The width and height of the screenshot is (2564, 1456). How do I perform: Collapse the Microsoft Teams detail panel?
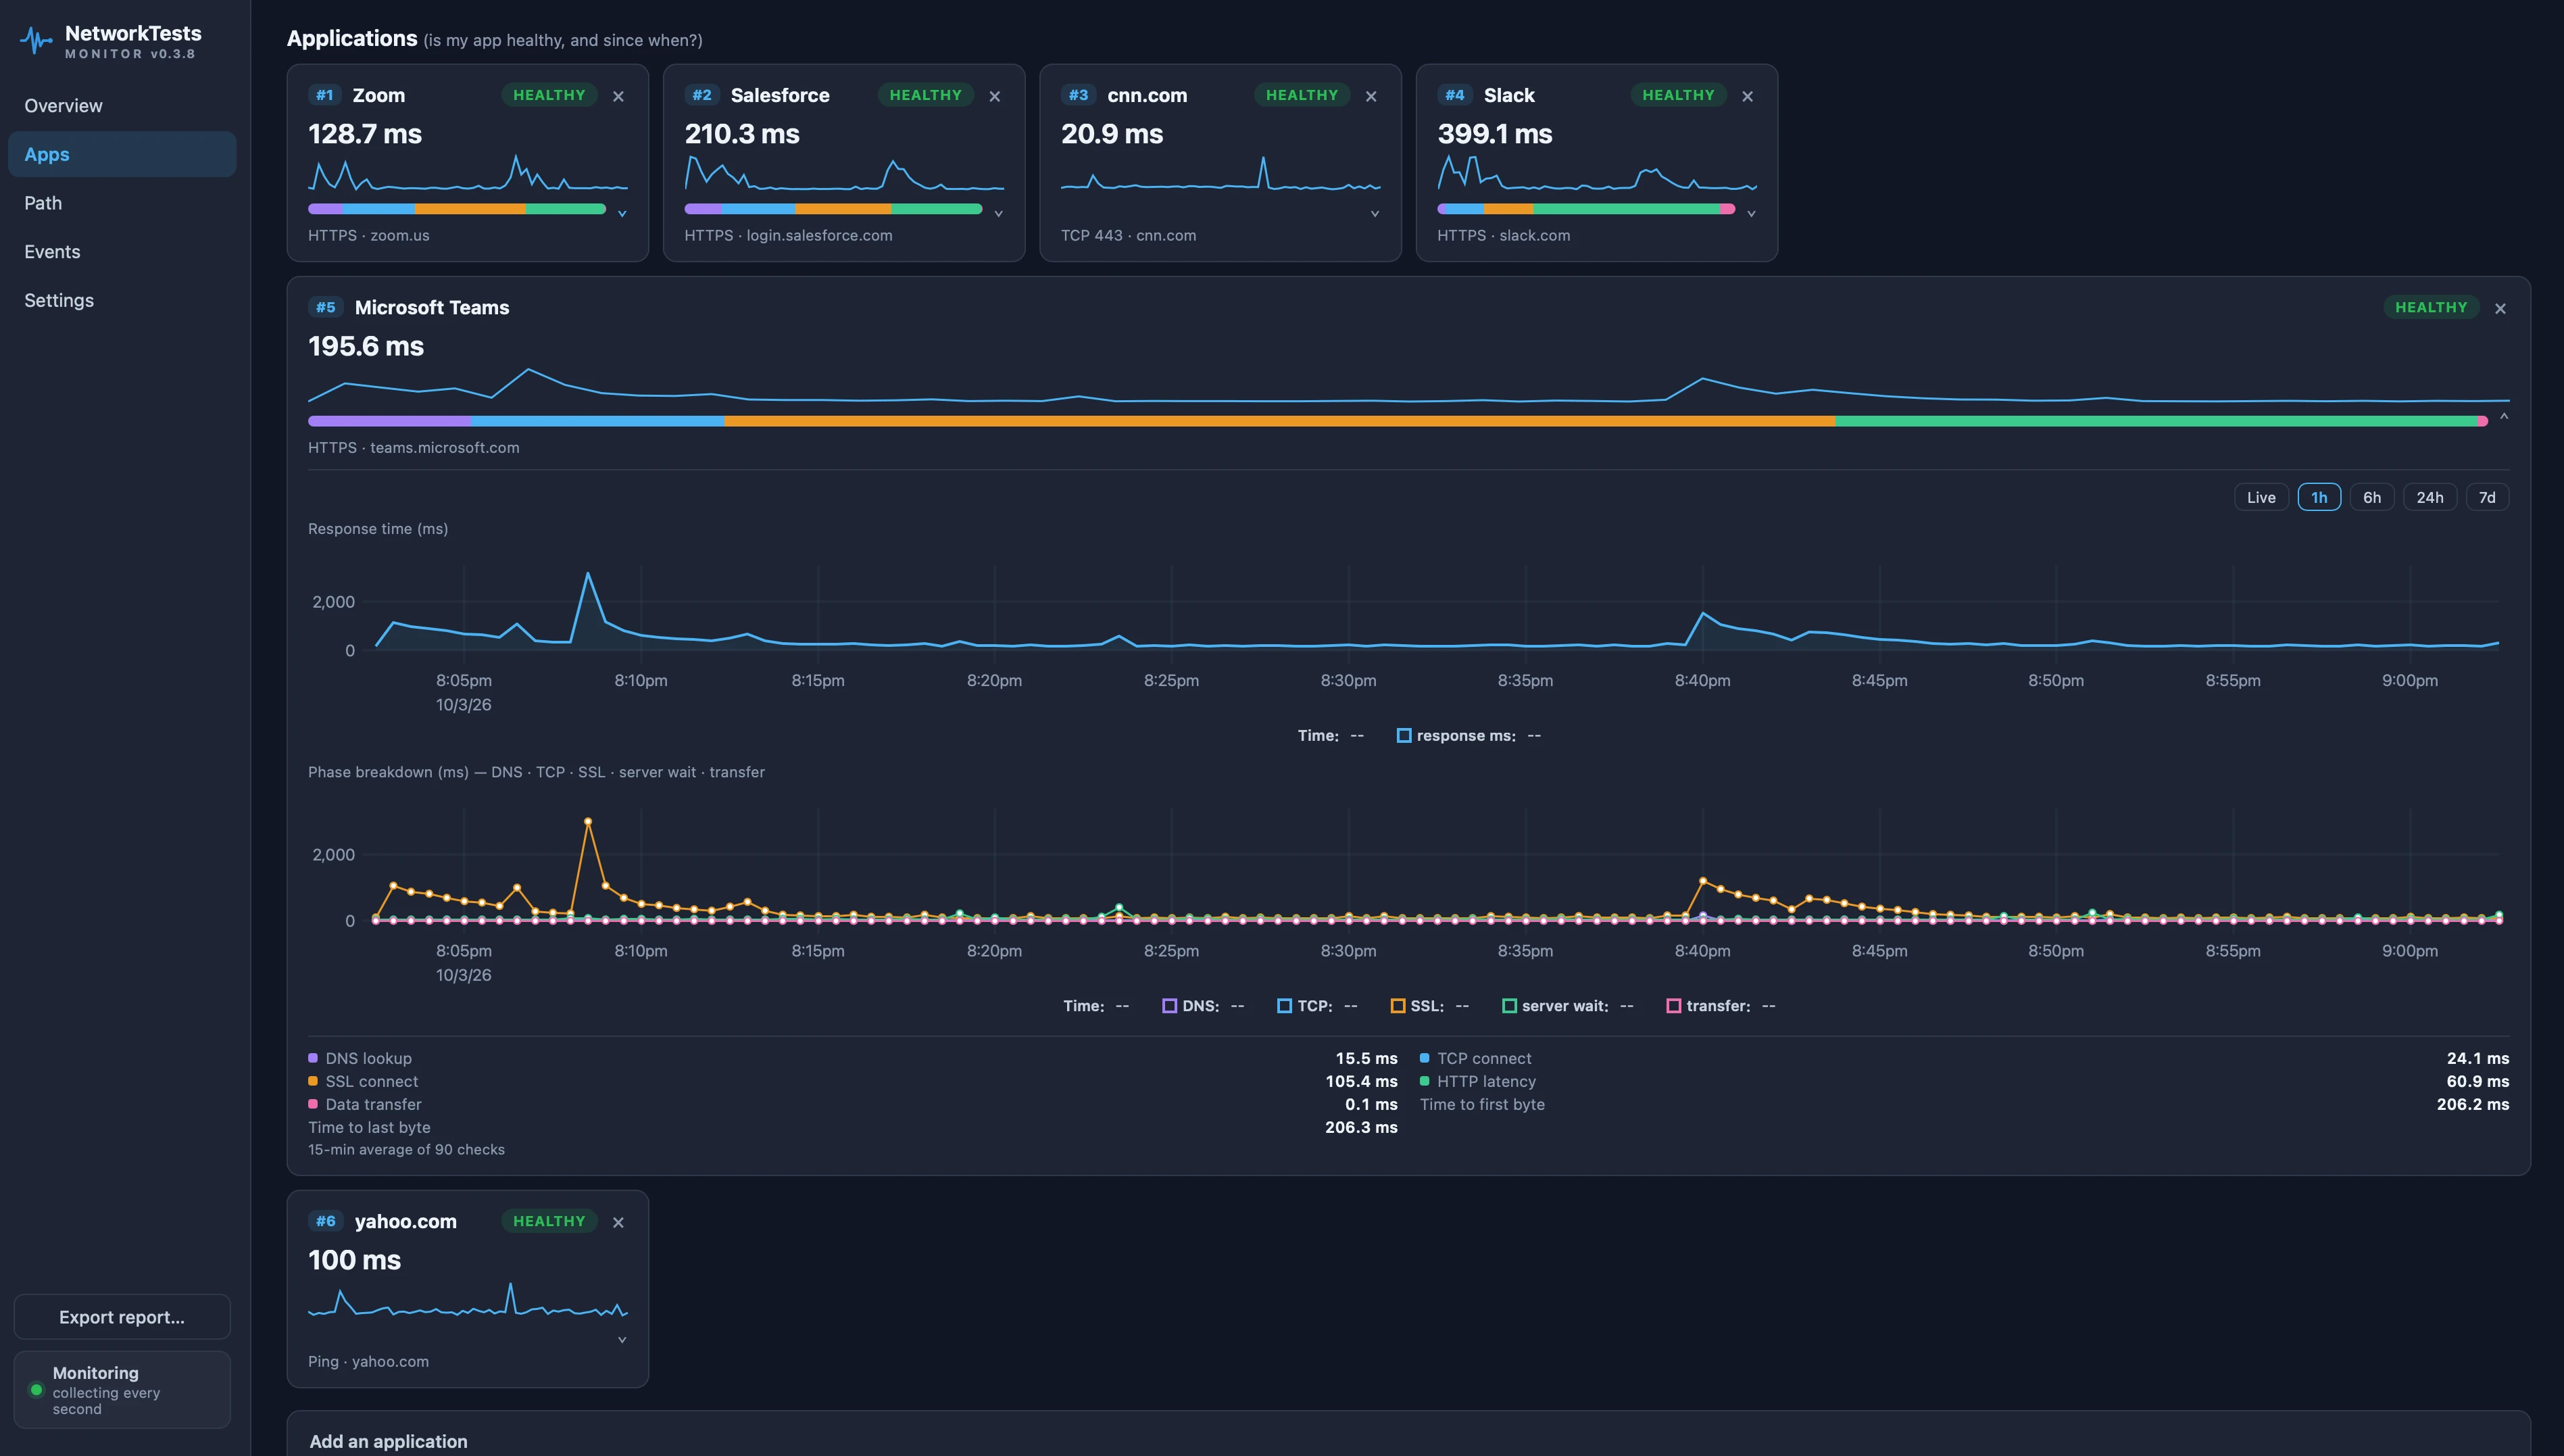click(2504, 416)
